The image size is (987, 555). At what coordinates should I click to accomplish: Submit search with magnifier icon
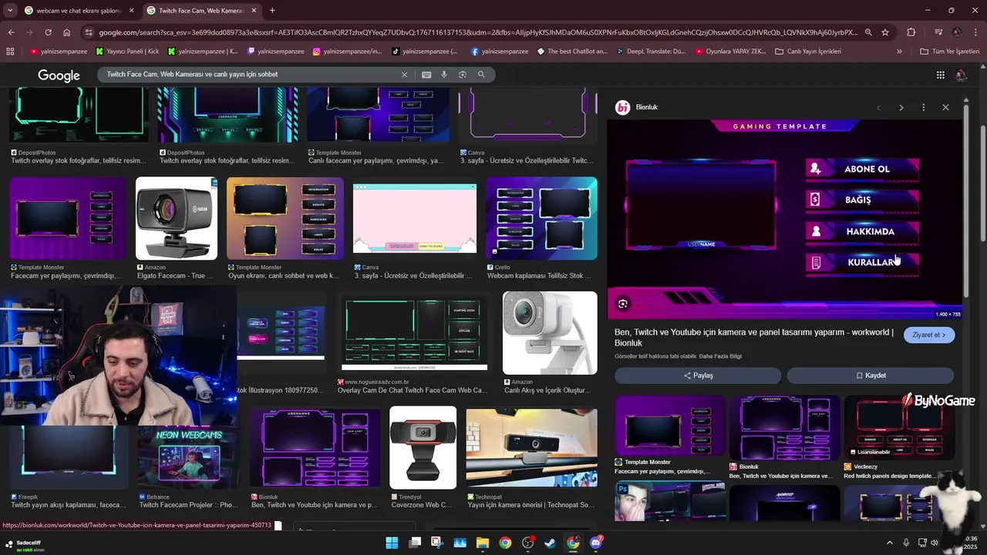pos(481,75)
